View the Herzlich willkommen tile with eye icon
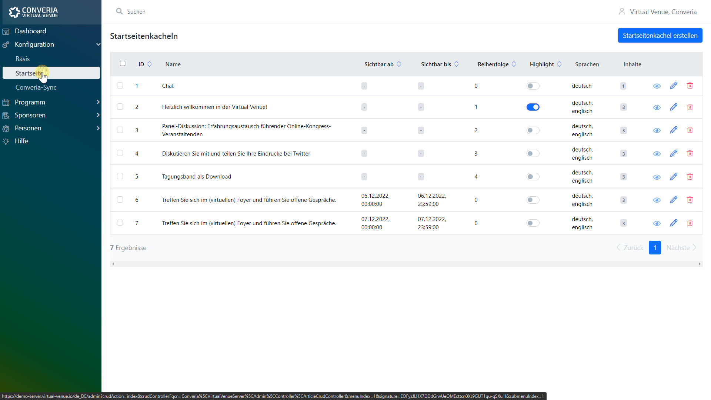The width and height of the screenshot is (711, 400). coord(657,107)
